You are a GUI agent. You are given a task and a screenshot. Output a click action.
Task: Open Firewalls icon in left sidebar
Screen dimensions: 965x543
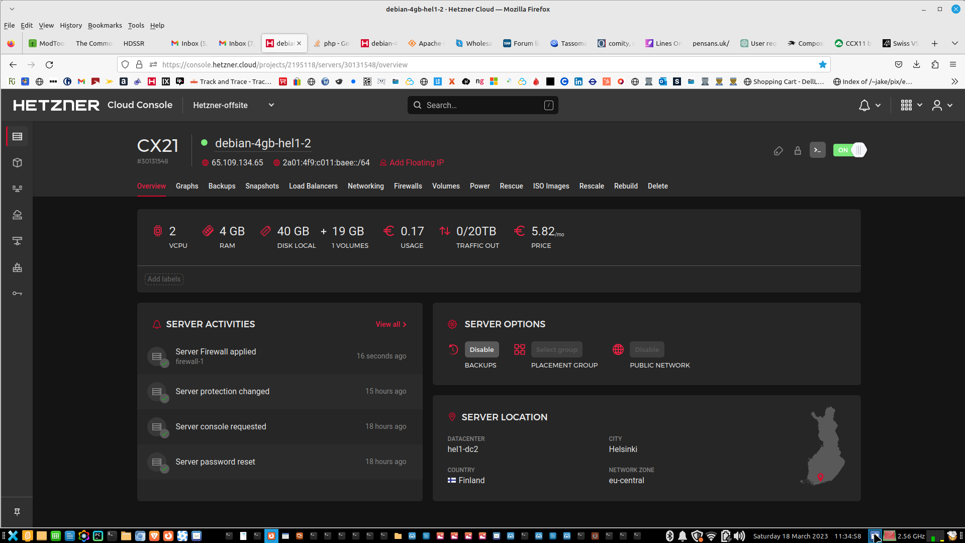click(17, 267)
